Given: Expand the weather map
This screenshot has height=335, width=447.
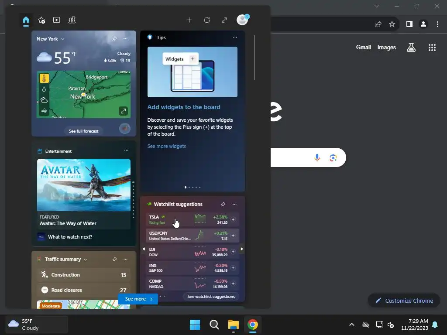Looking at the screenshot, I should pos(123,111).
